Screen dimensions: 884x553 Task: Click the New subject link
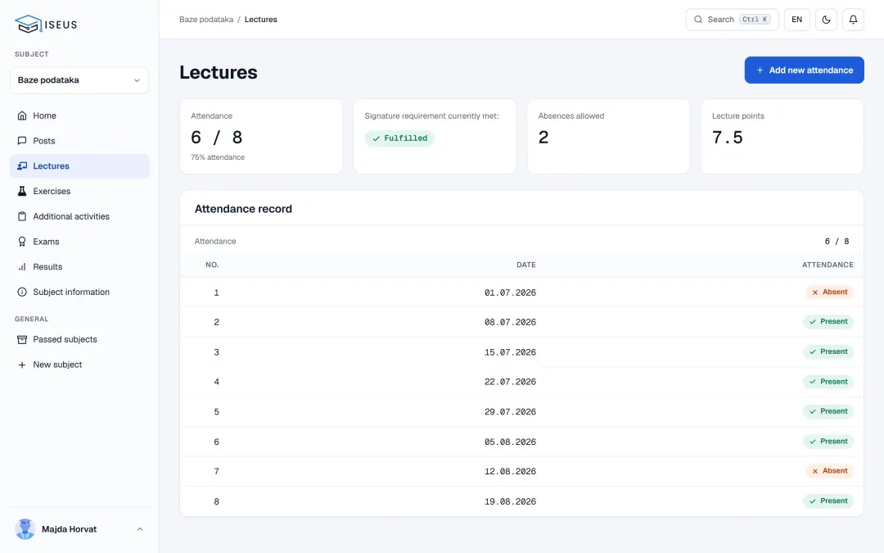[79, 365]
